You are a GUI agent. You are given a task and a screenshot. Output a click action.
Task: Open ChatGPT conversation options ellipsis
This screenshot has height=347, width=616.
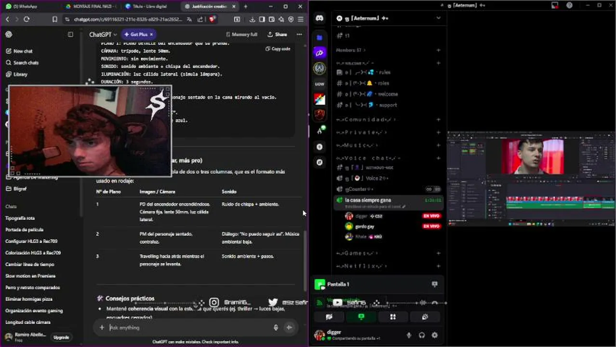299,35
